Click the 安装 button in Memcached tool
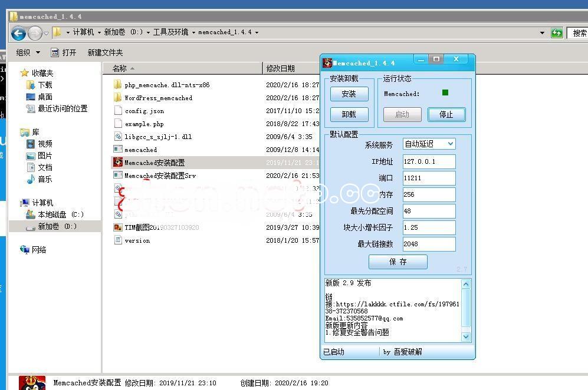The height and width of the screenshot is (390, 588). tap(349, 94)
